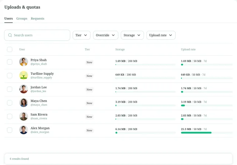
Task: Open Priya Shah's avatar
Action: 24,62
